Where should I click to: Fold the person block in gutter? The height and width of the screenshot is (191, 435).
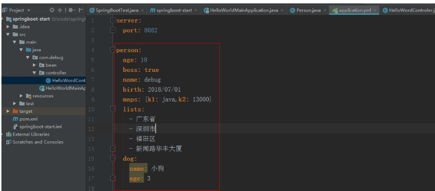tap(113, 50)
